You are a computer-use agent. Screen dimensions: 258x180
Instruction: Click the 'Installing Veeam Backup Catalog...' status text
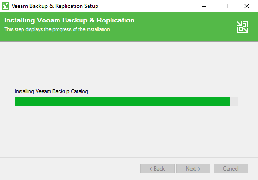coord(53,91)
